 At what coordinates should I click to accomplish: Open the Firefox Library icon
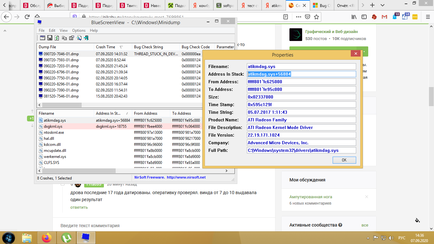tap(354, 17)
